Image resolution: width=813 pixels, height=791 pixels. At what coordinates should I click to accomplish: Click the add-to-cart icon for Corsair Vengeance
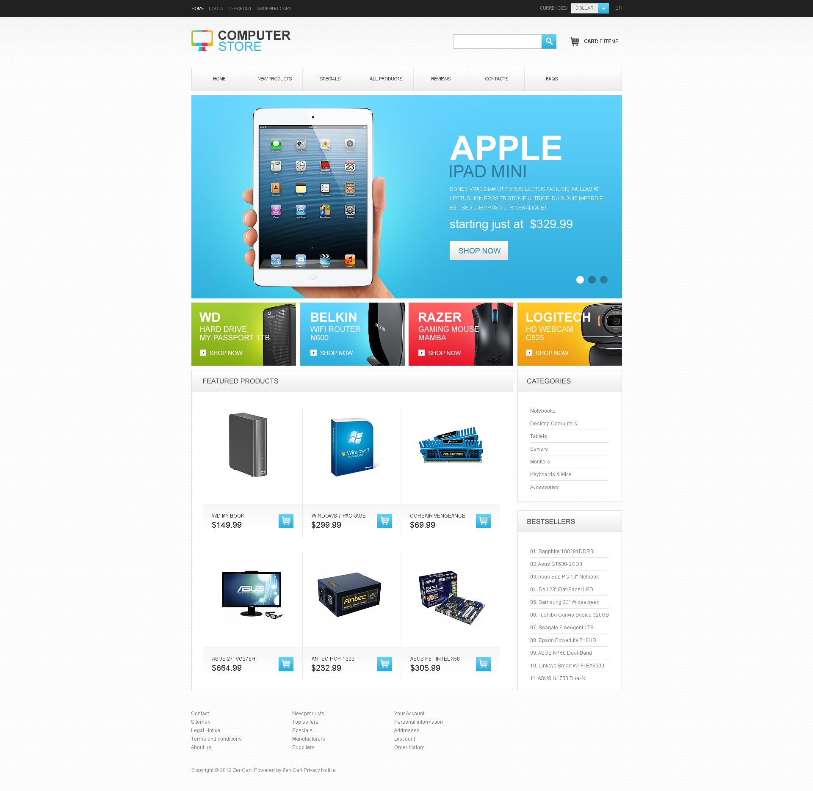pos(484,520)
